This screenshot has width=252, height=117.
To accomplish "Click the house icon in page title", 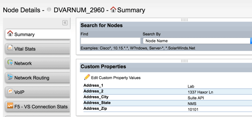I will point(113,9).
